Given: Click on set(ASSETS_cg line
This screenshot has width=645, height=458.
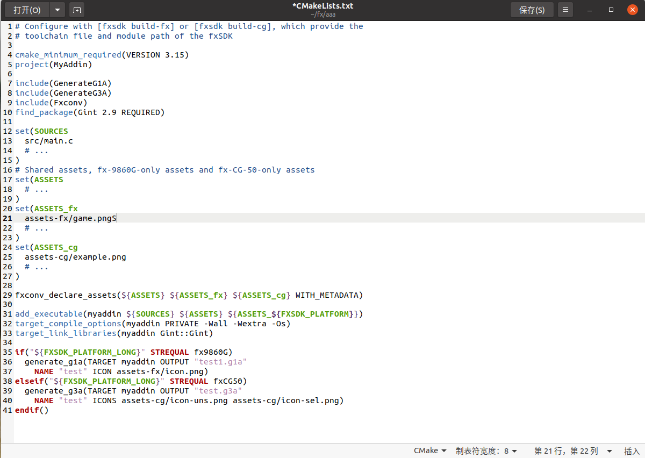Looking at the screenshot, I should tap(46, 247).
